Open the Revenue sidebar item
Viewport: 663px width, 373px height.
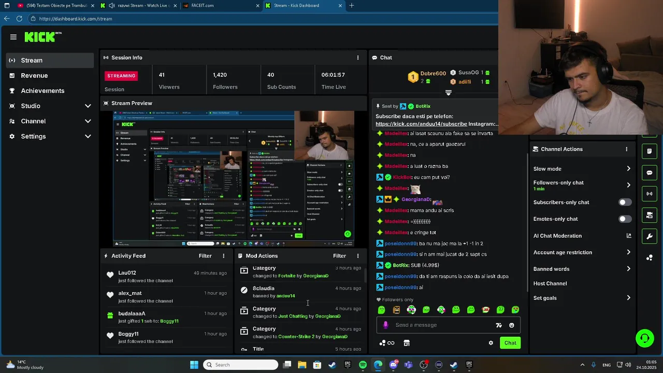click(x=50, y=76)
